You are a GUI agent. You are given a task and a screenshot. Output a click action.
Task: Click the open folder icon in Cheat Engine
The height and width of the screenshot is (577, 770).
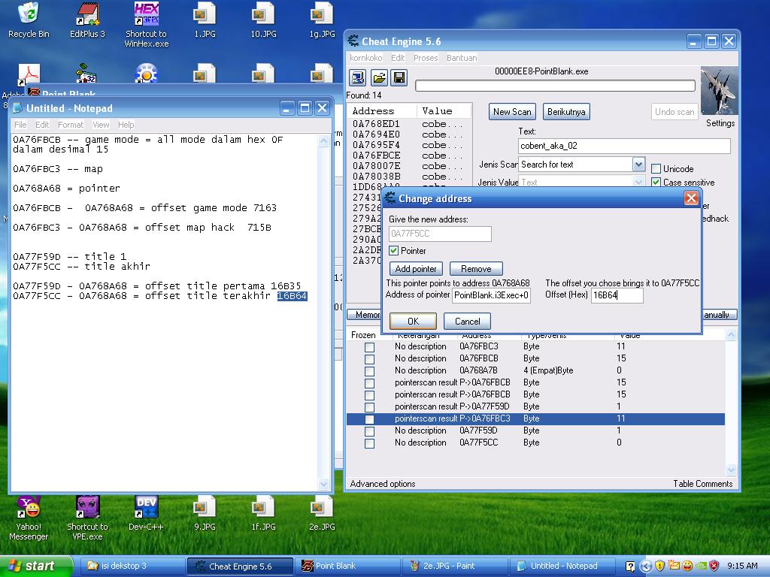pos(378,77)
